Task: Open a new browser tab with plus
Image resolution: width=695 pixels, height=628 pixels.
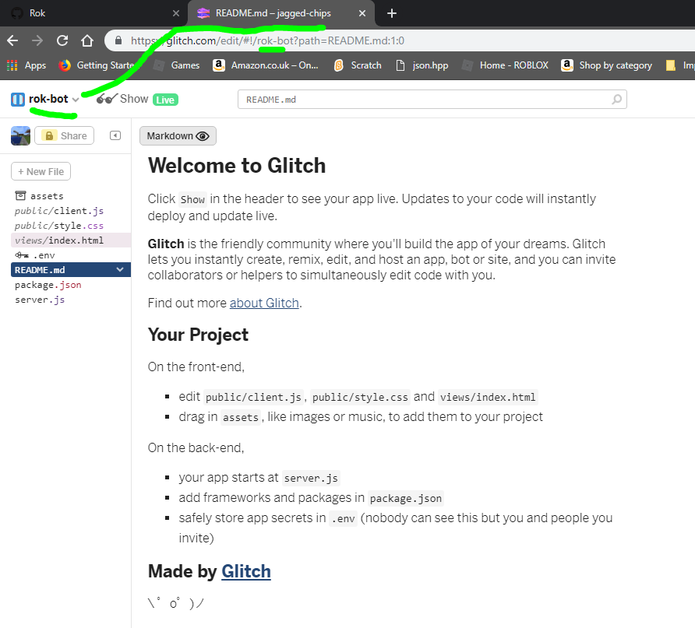Action: tap(392, 13)
